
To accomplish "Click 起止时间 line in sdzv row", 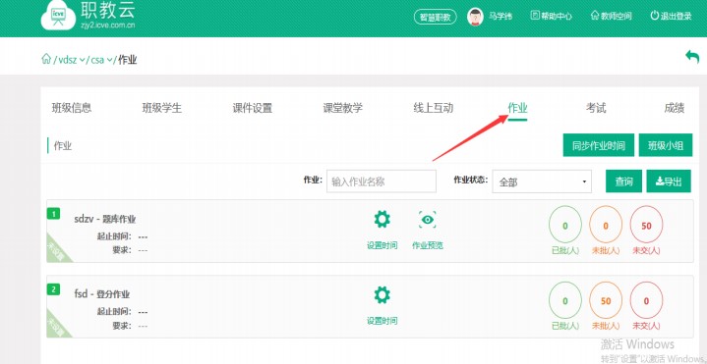I will [x=122, y=236].
